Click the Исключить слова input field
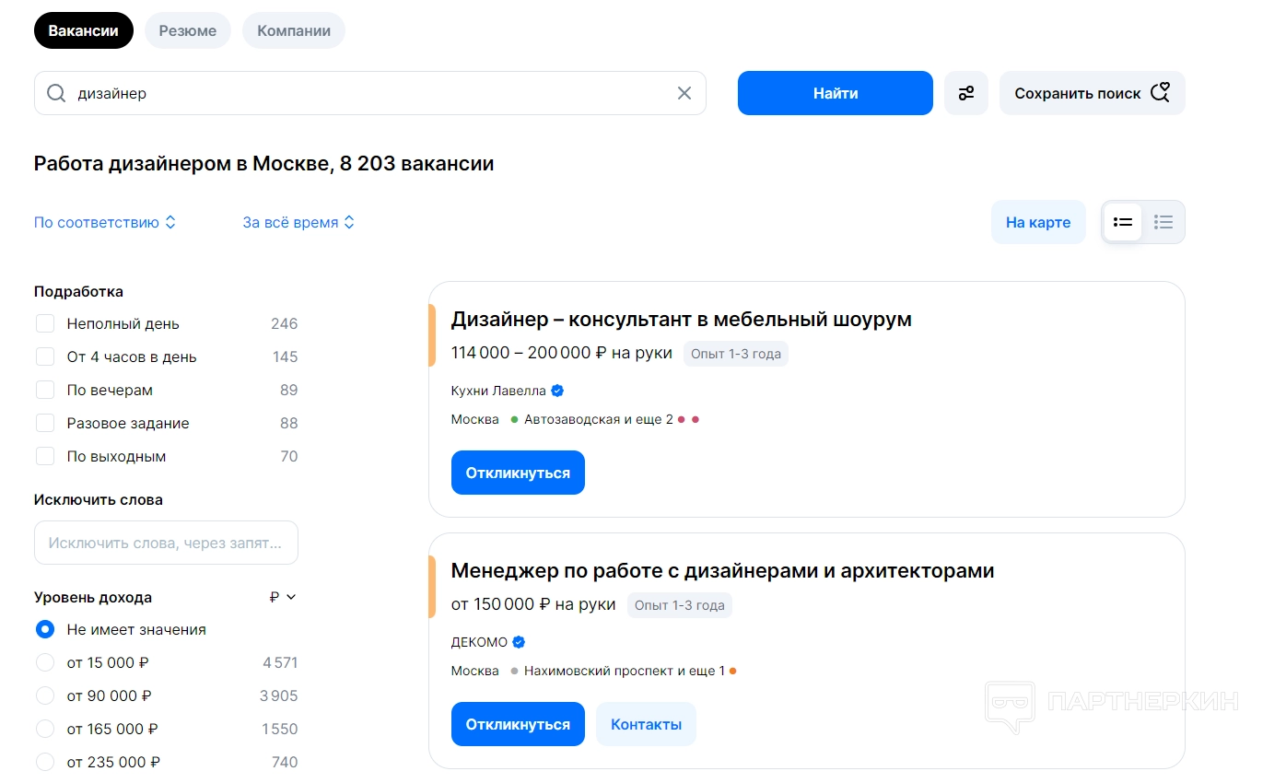 click(166, 543)
